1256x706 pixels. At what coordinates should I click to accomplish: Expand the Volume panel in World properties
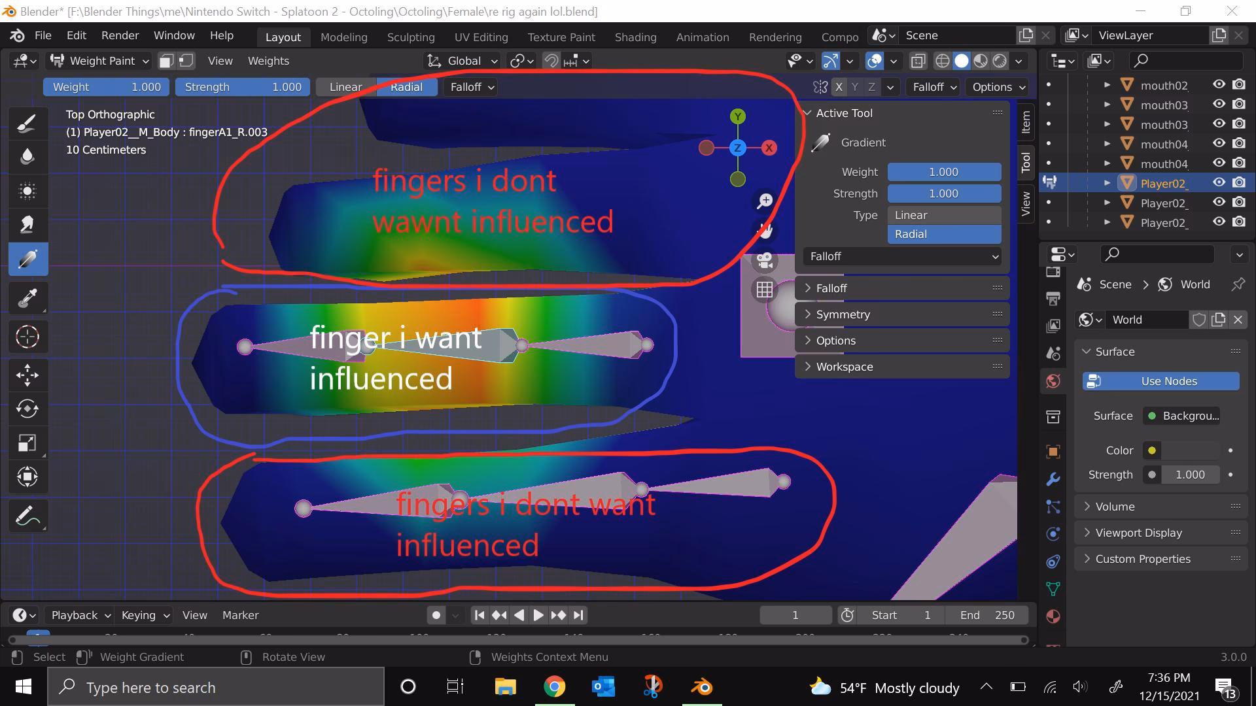pos(1162,507)
